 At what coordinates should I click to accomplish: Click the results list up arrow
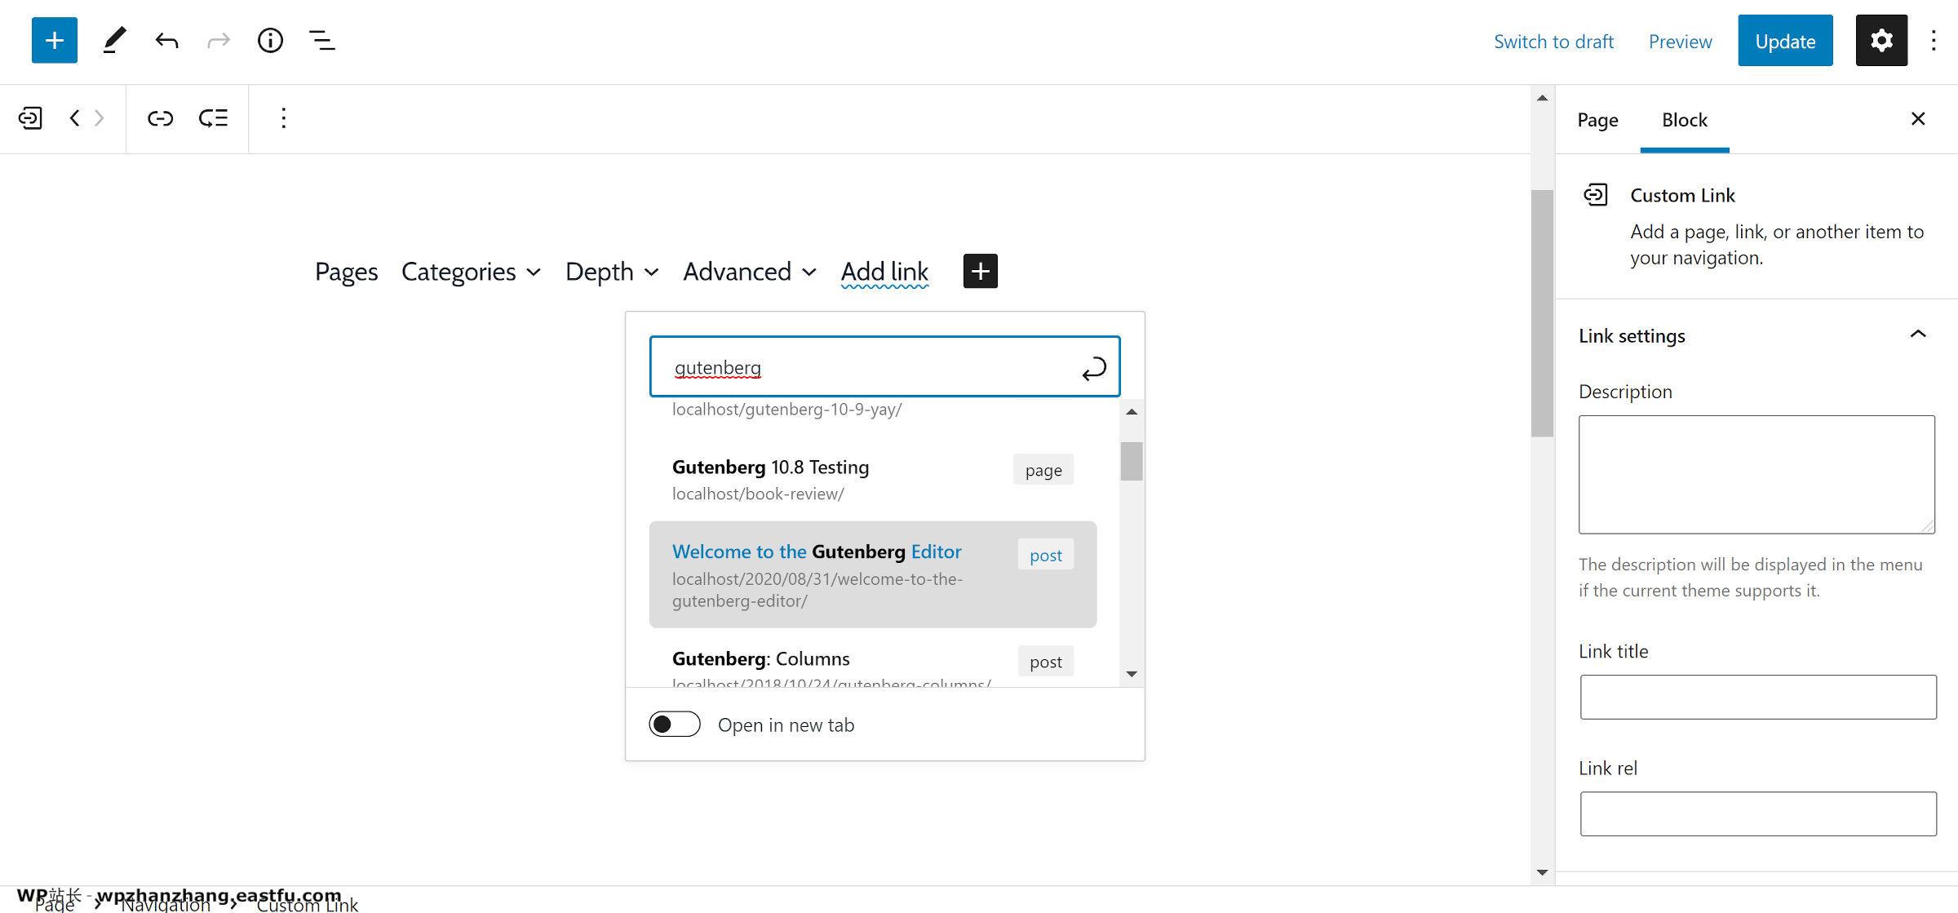click(x=1132, y=411)
